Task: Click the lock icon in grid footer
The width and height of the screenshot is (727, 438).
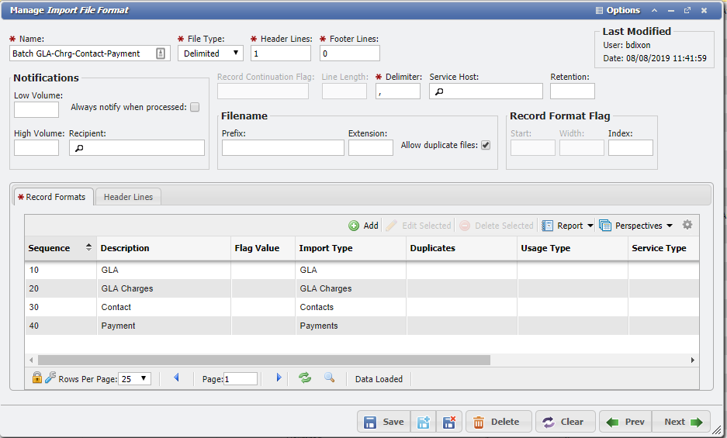Action: coord(36,378)
